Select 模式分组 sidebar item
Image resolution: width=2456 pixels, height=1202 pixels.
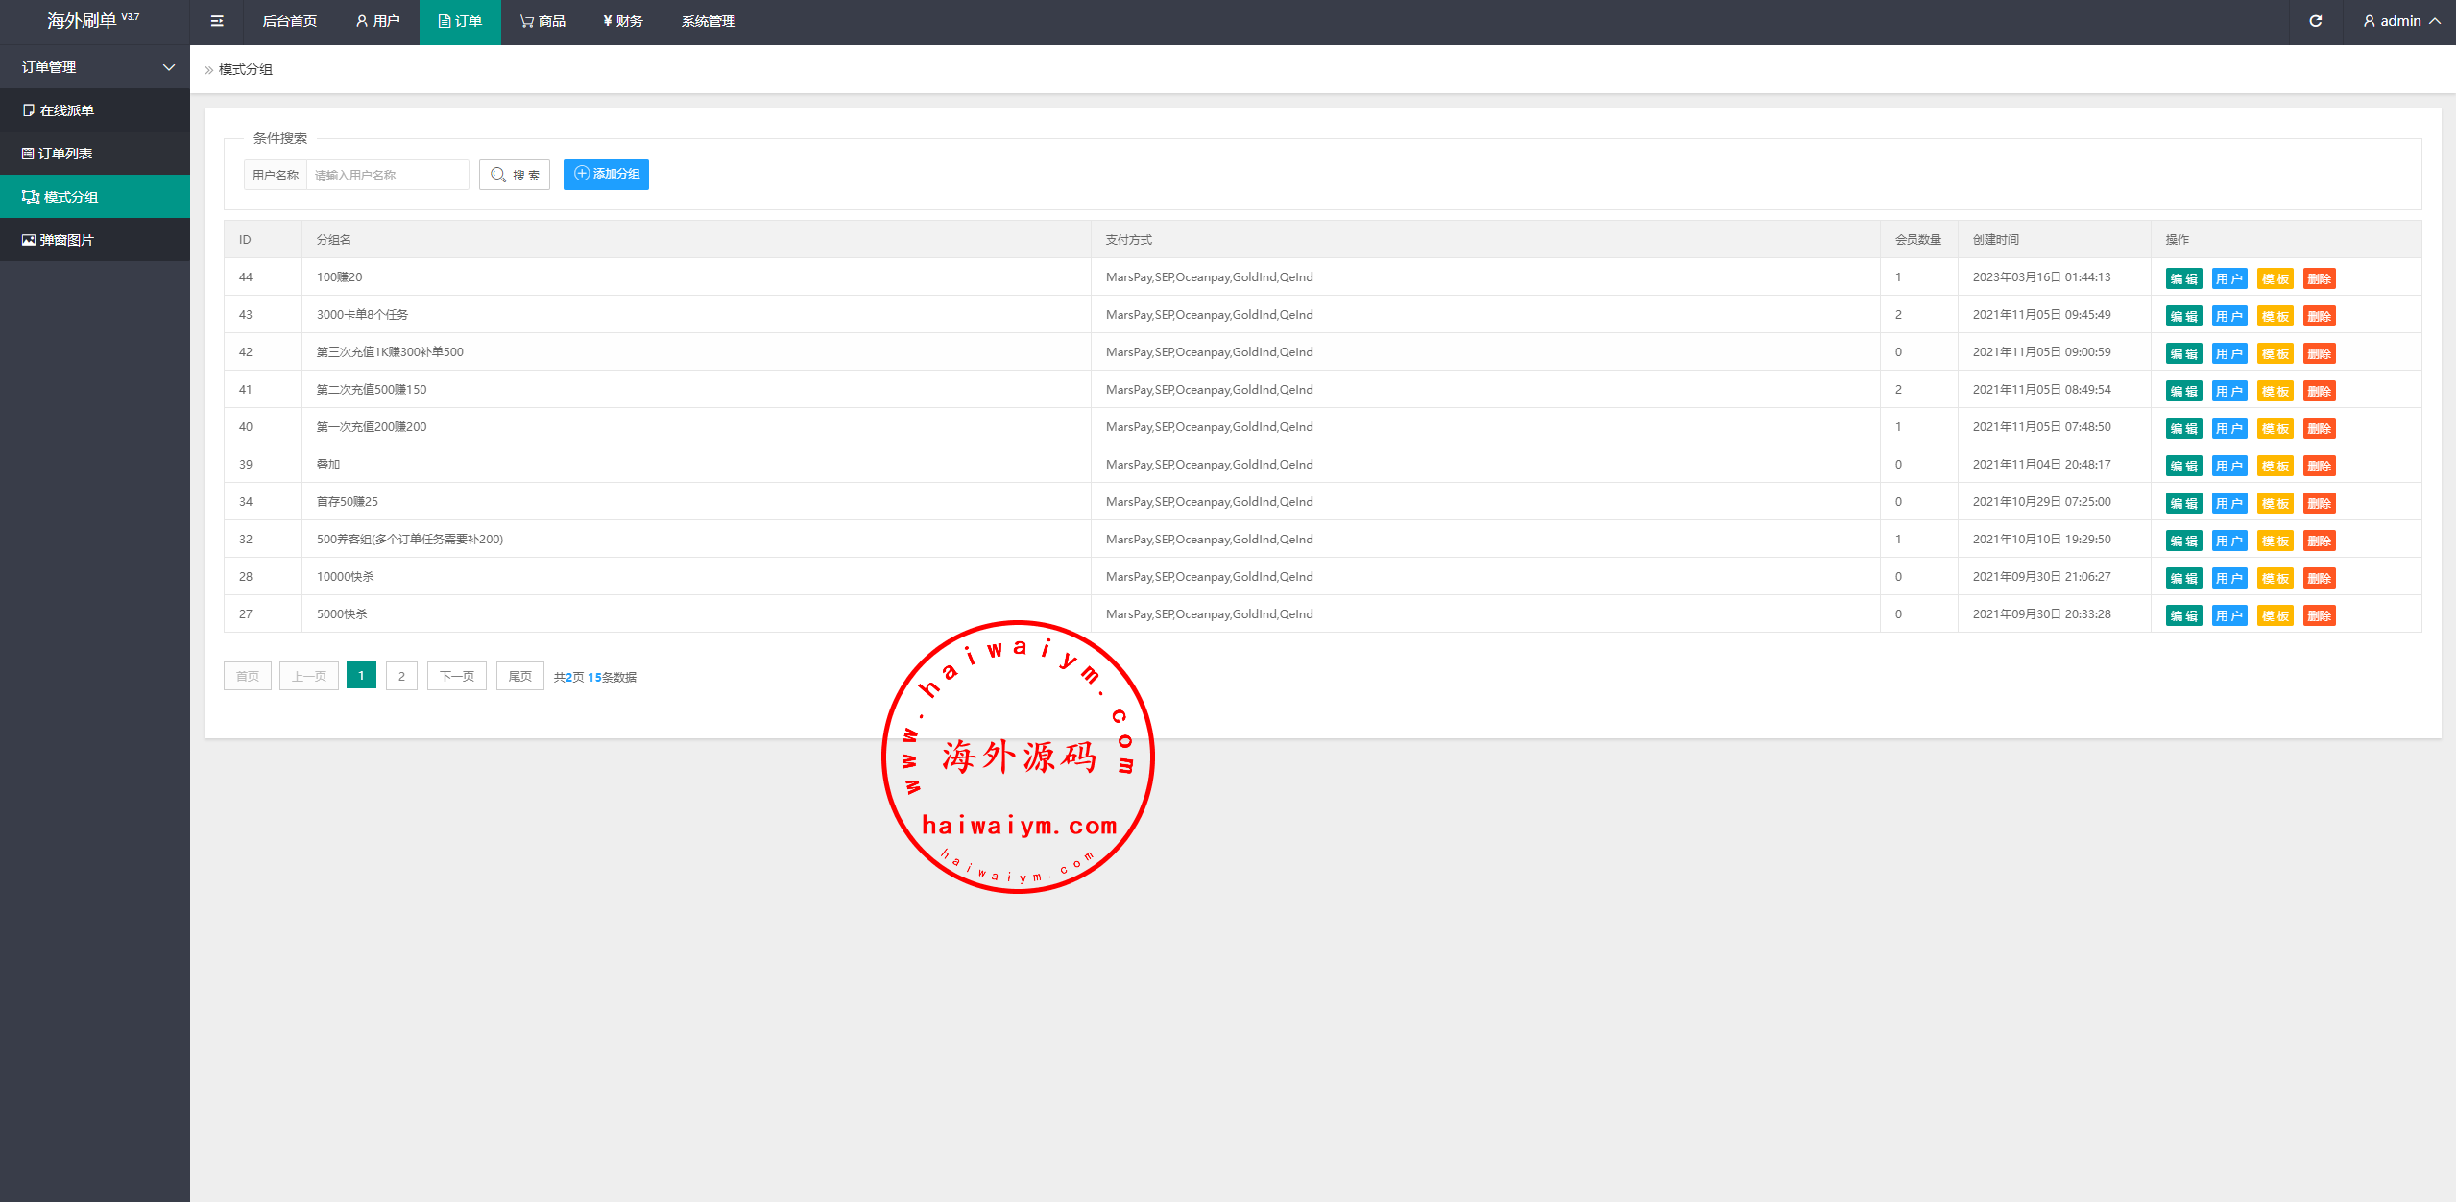click(x=70, y=197)
